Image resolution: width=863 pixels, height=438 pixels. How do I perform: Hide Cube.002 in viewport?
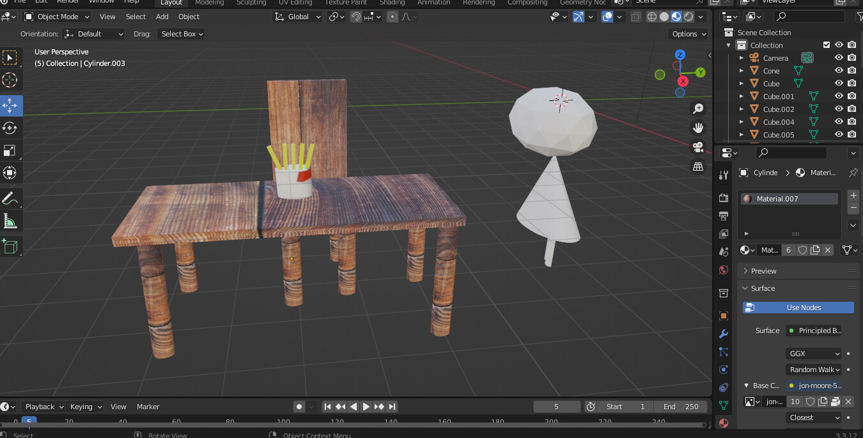[x=839, y=109]
